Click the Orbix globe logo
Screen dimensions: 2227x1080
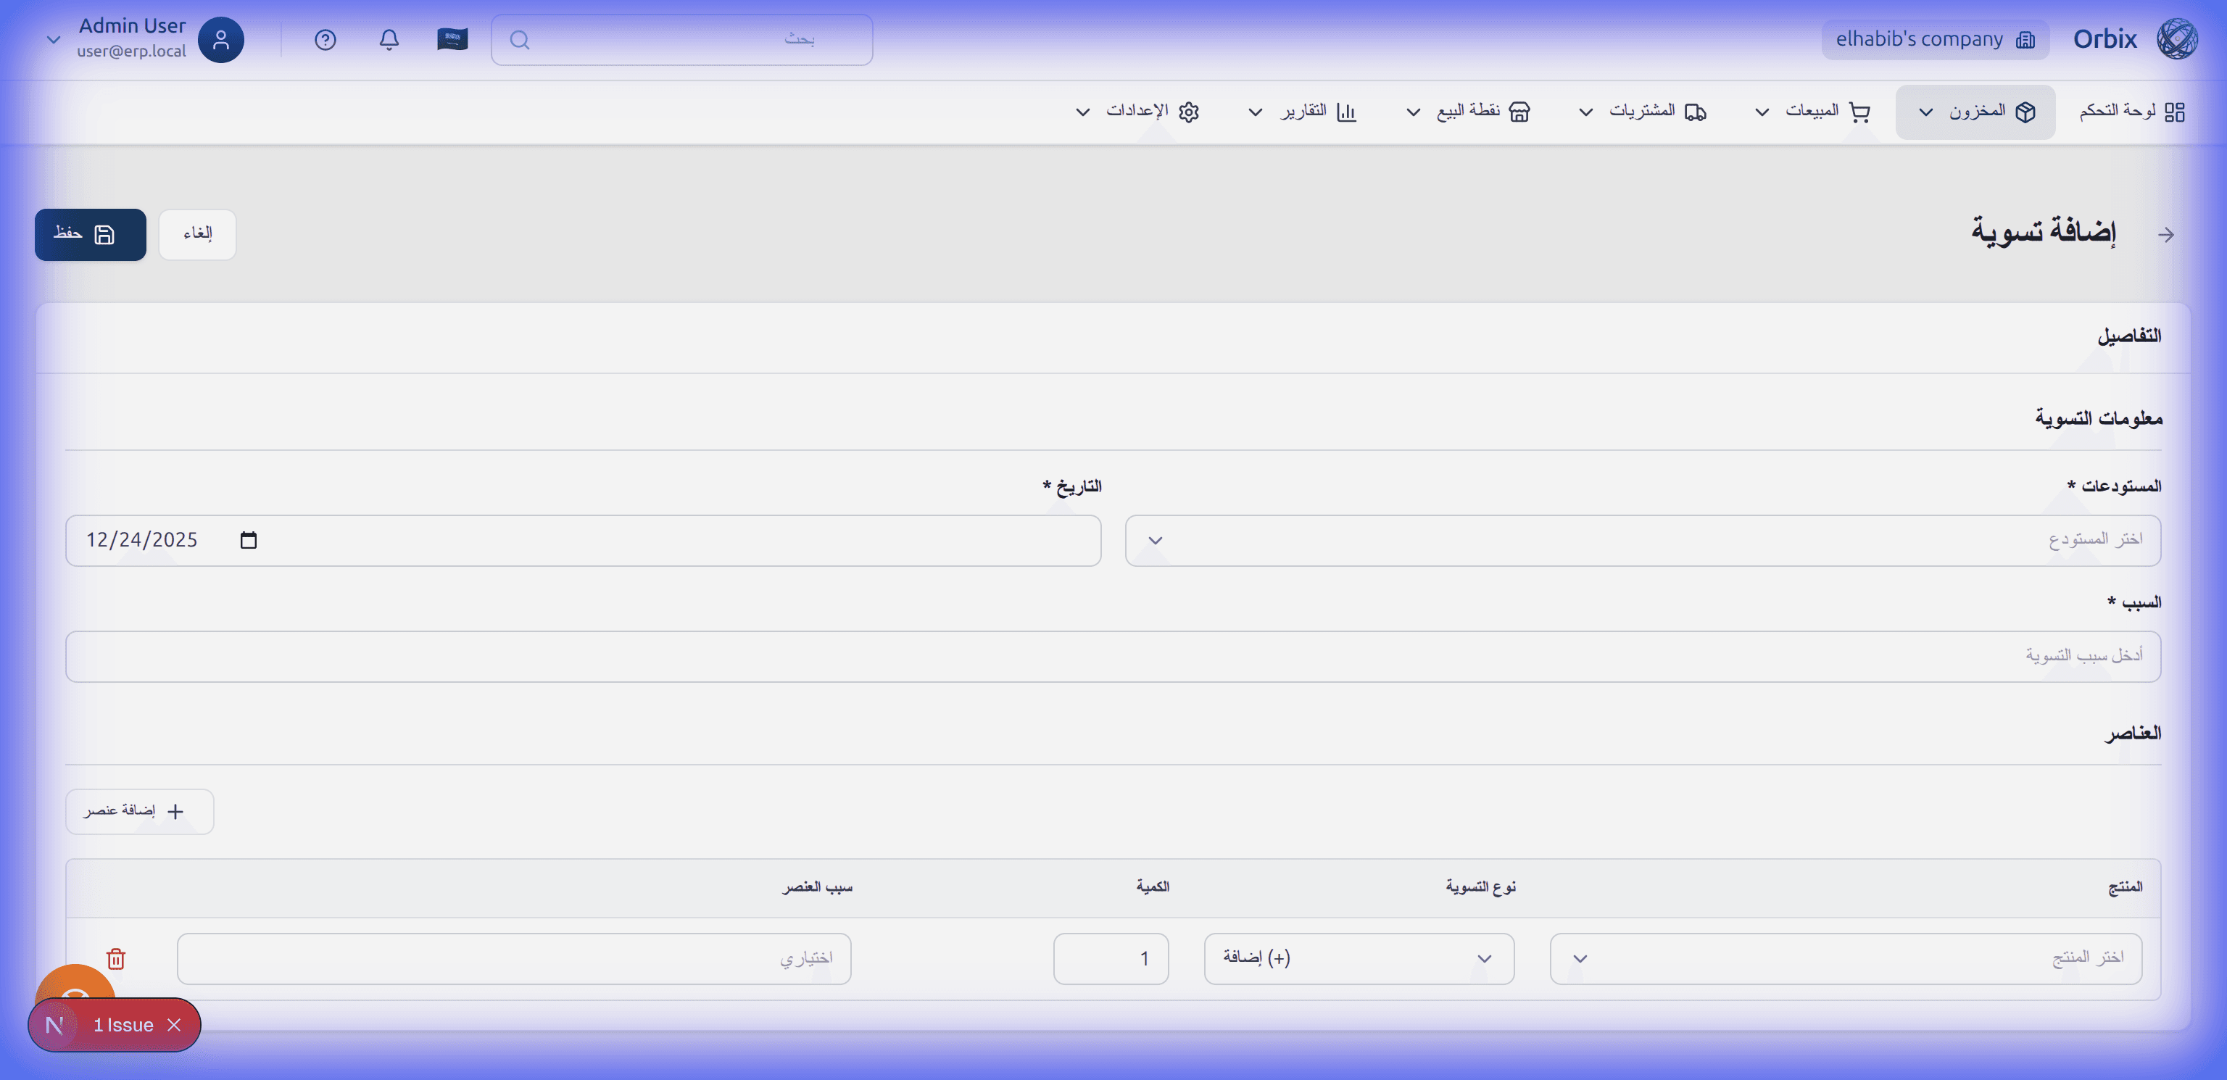(2176, 39)
